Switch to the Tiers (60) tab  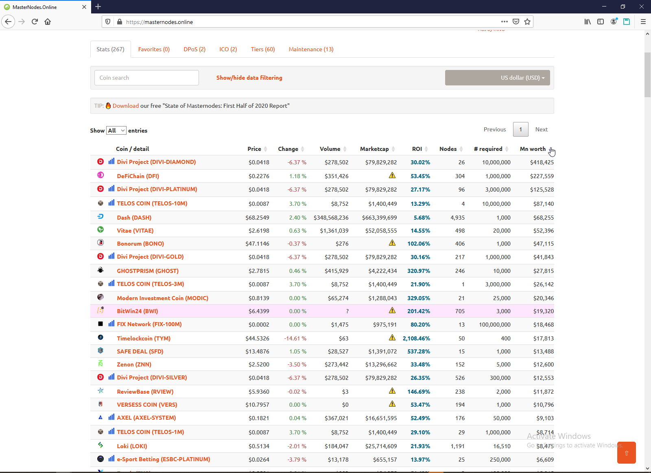tap(263, 49)
